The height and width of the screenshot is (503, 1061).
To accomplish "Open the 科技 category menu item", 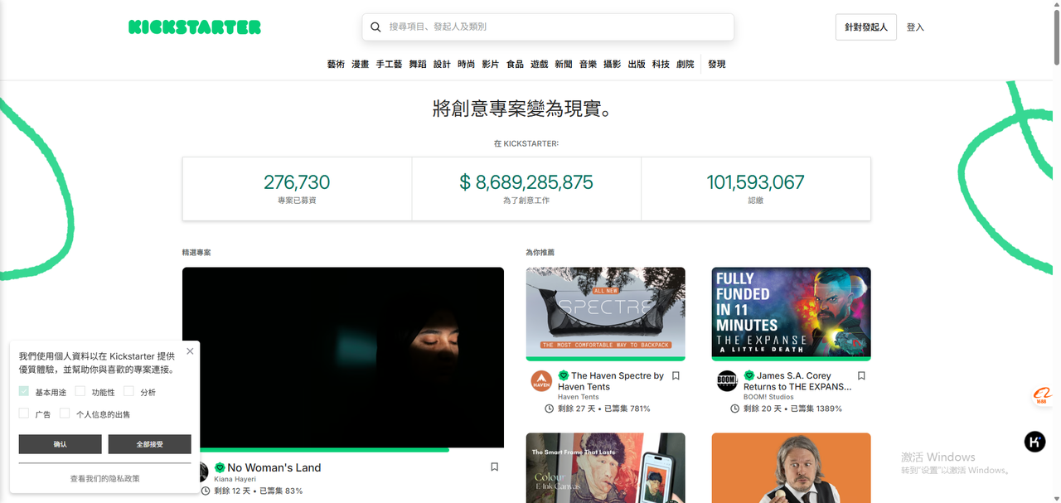I will click(x=661, y=65).
